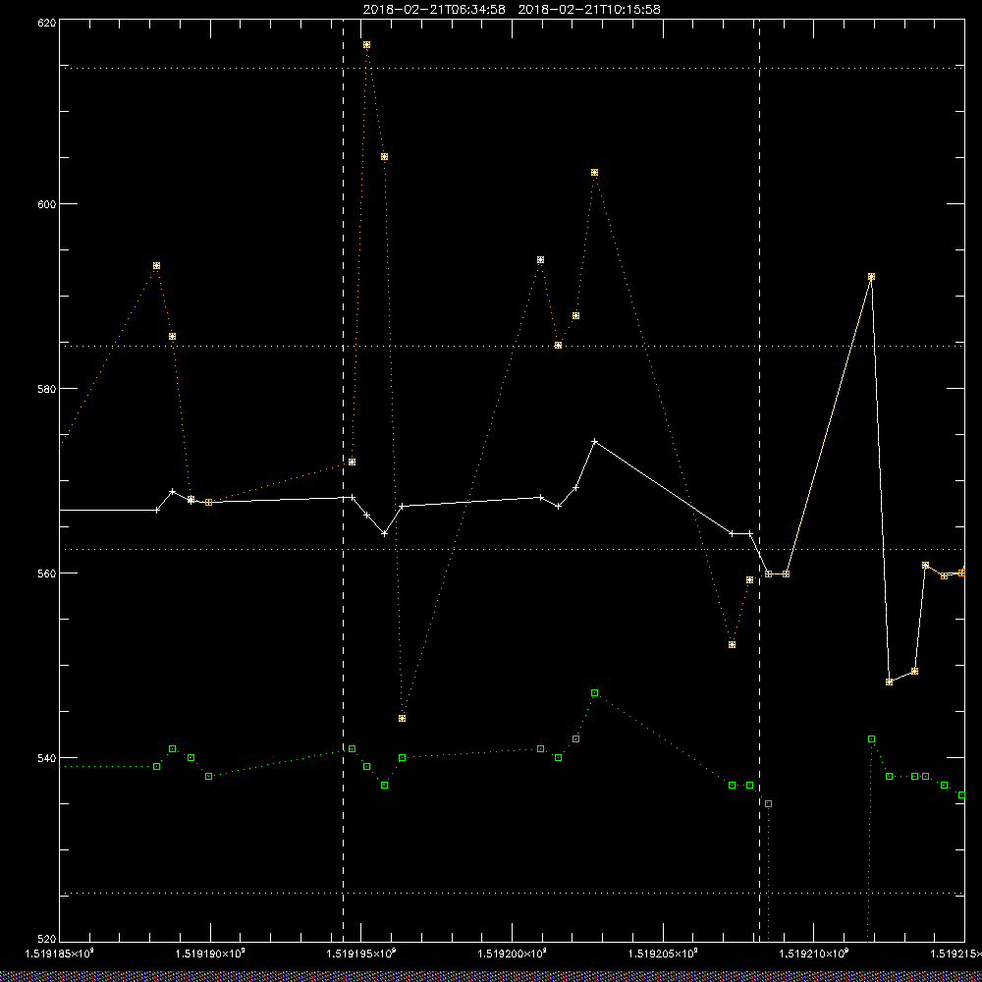The image size is (982, 982).
Task: Click the y-axis label 620
Action: click(x=47, y=23)
